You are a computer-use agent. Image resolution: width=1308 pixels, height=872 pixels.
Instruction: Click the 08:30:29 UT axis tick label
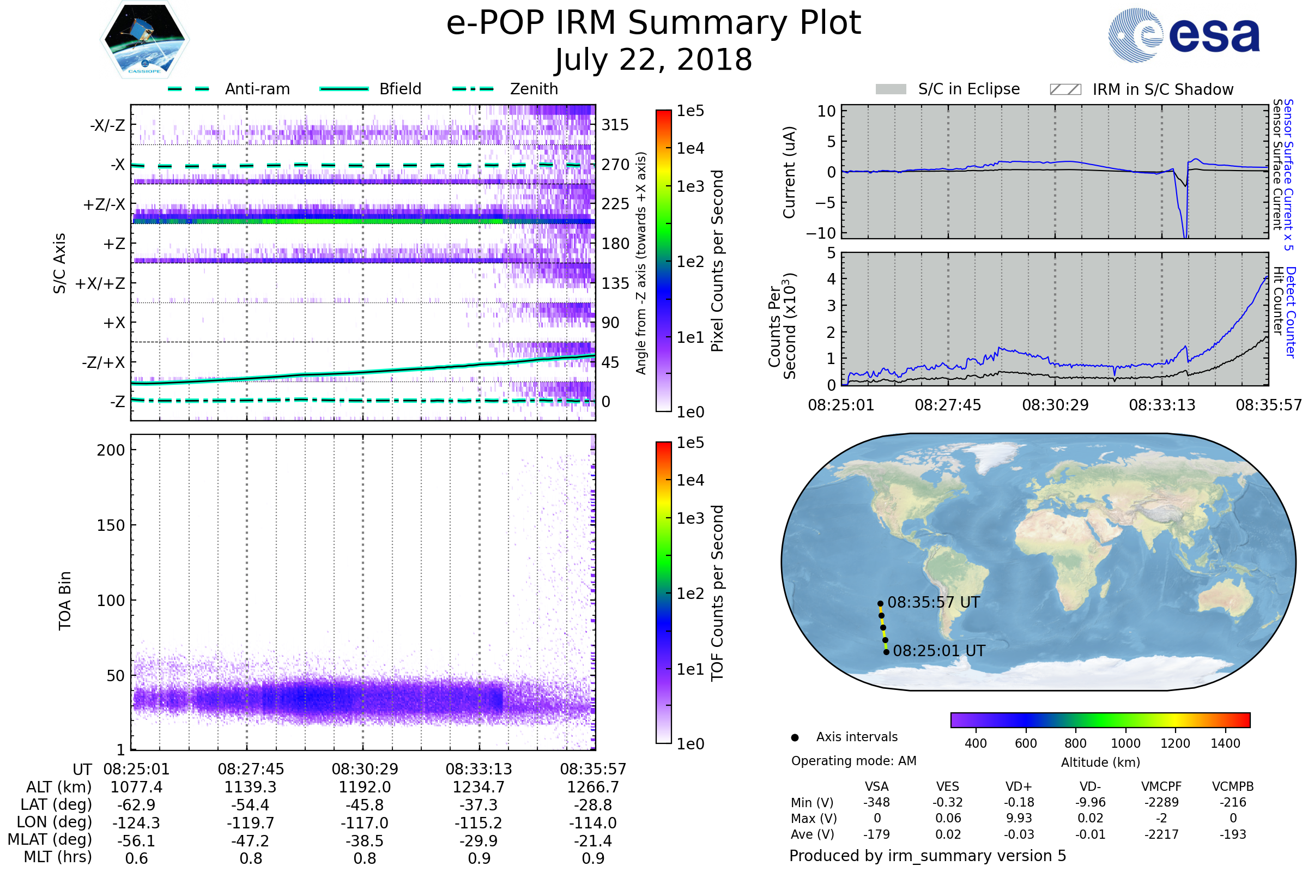[x=365, y=770]
